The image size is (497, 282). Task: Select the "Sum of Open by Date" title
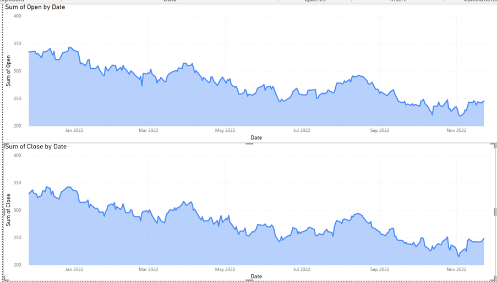[35, 7]
